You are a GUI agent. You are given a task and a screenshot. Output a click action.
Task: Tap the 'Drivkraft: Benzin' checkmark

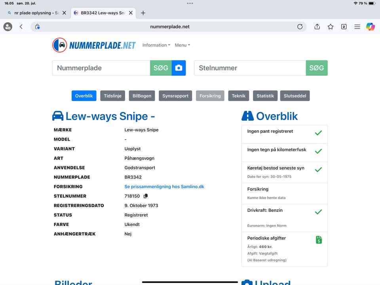coord(318,212)
